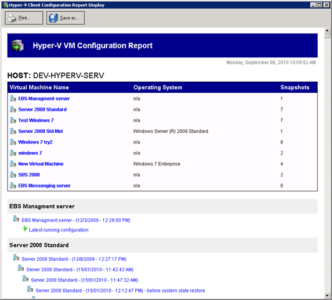Screen dimensions: 332x300
Task: Click snapshot count 4 for New Virtual Machine
Action: point(282,164)
